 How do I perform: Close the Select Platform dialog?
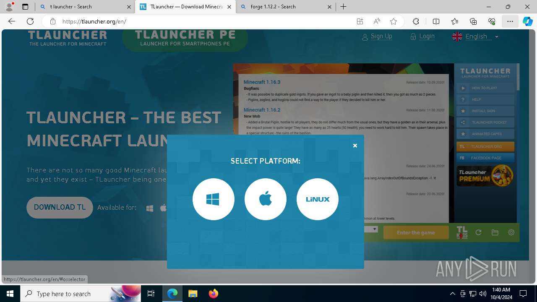[355, 146]
